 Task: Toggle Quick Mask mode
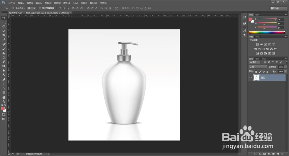4,114
